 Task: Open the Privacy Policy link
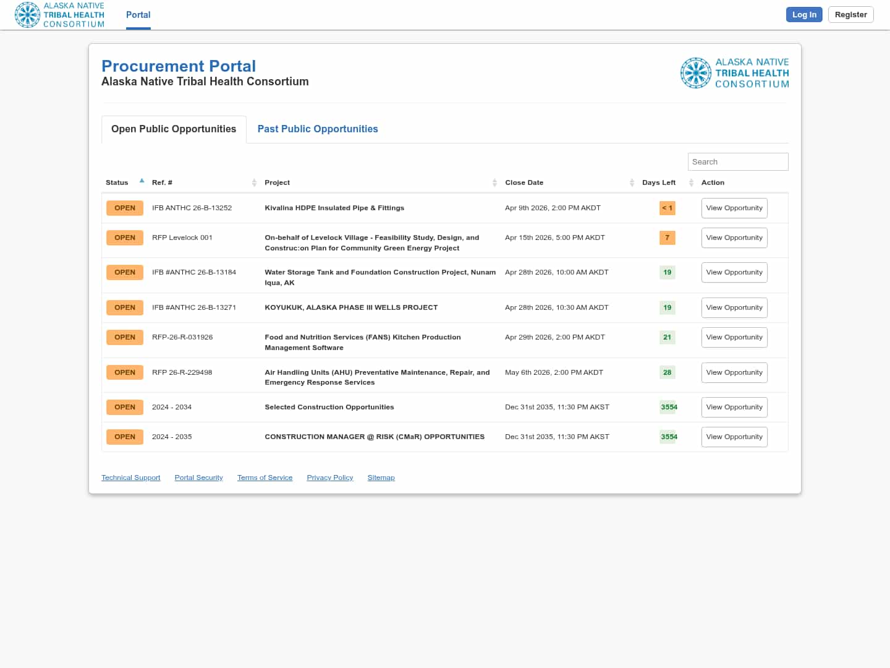coord(330,478)
